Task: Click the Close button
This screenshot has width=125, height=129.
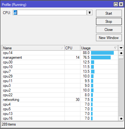Action: click(x=109, y=30)
